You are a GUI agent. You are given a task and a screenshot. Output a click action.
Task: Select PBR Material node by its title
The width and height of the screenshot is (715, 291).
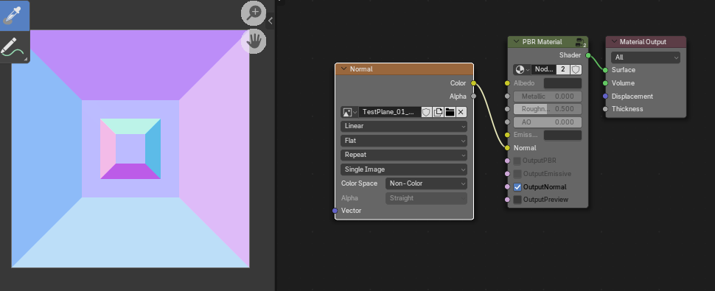pos(543,42)
